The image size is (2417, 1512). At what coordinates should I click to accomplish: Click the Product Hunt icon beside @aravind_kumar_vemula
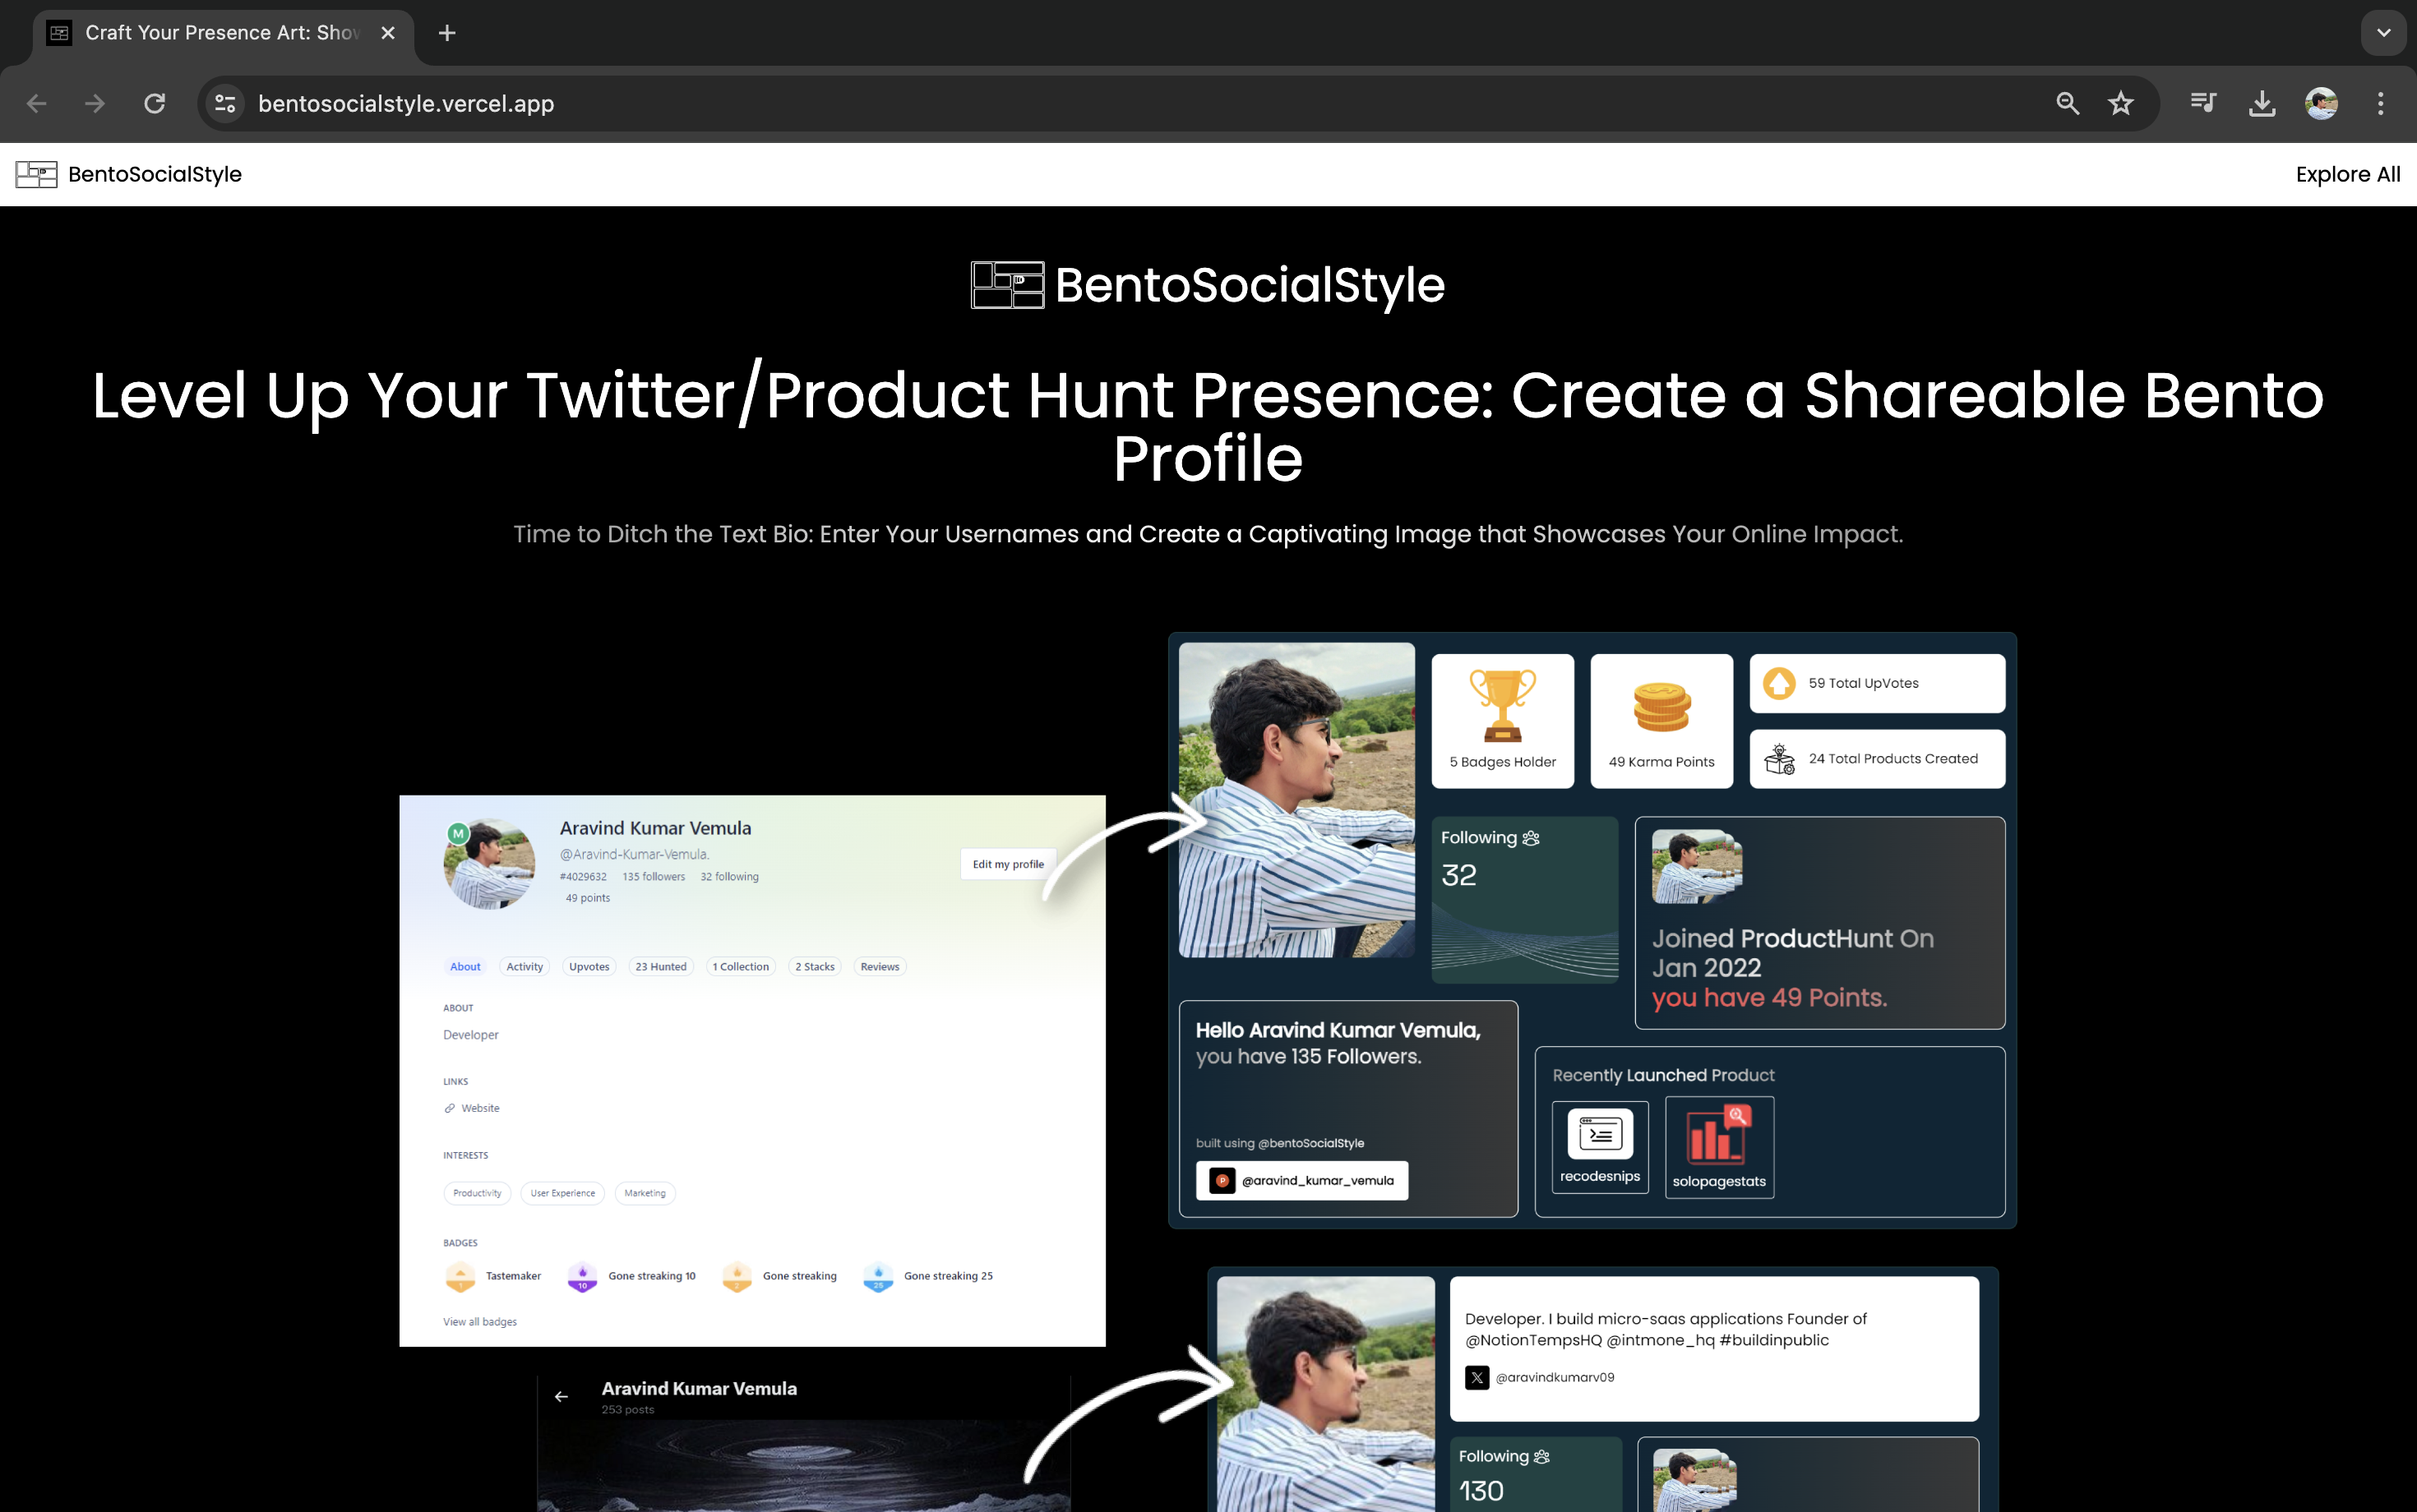click(x=1222, y=1180)
